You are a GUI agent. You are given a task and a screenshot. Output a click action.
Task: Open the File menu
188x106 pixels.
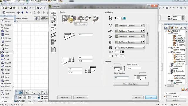click(x=6, y=4)
